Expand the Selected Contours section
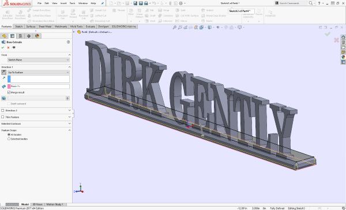The width and height of the screenshot is (346, 210). coord(70,123)
